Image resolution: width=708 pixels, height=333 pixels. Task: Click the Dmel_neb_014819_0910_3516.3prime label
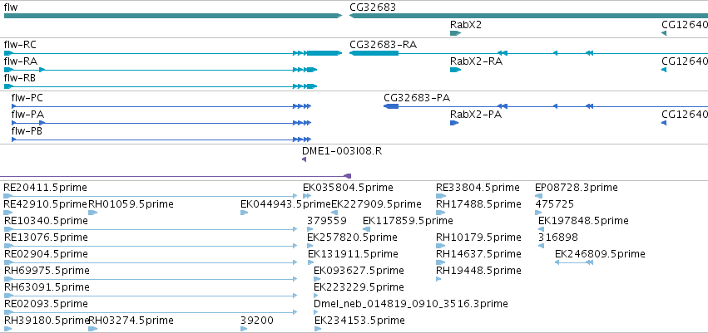click(x=411, y=304)
